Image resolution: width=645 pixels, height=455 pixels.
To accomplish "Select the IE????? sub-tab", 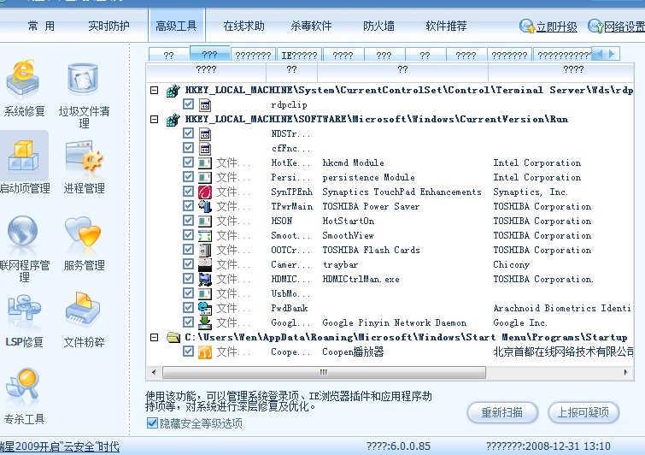I will coord(299,56).
